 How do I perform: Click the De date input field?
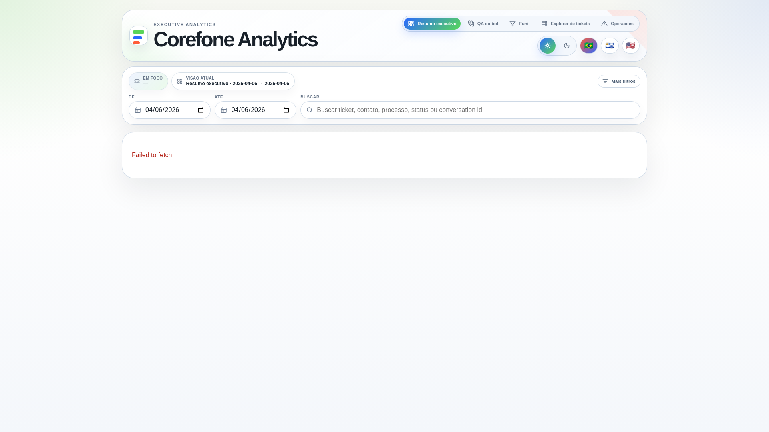click(x=169, y=110)
